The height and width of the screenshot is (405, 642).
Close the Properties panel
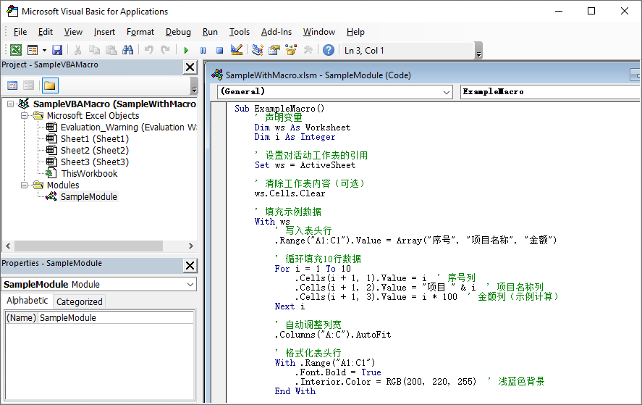[x=190, y=266]
